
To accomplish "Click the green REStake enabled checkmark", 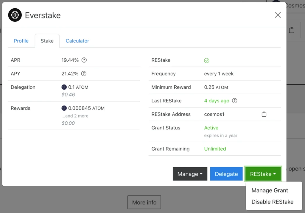I will (207, 60).
